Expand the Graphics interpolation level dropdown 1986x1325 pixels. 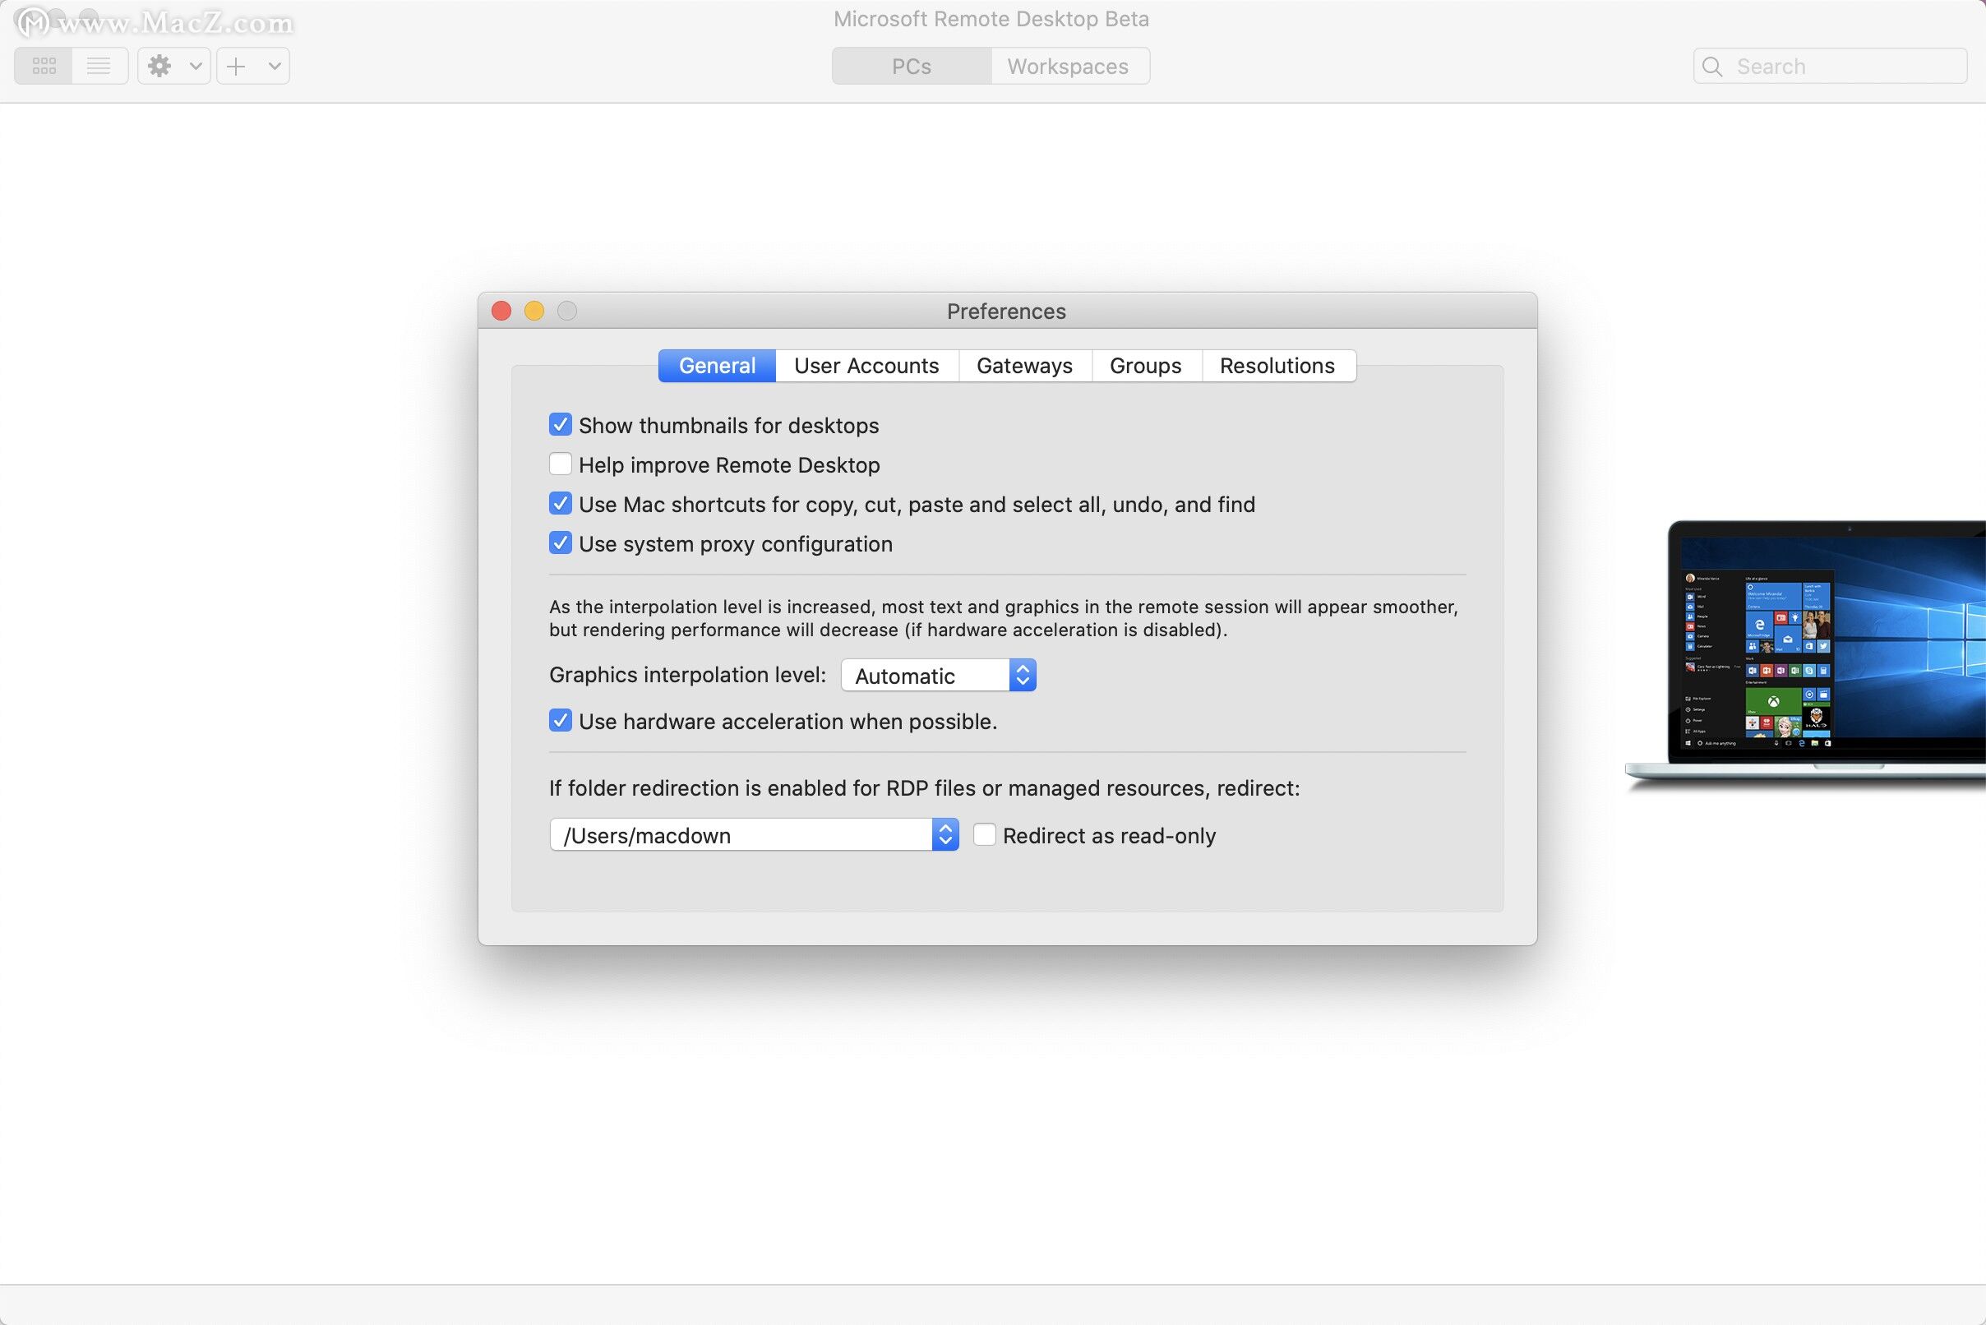(x=938, y=674)
